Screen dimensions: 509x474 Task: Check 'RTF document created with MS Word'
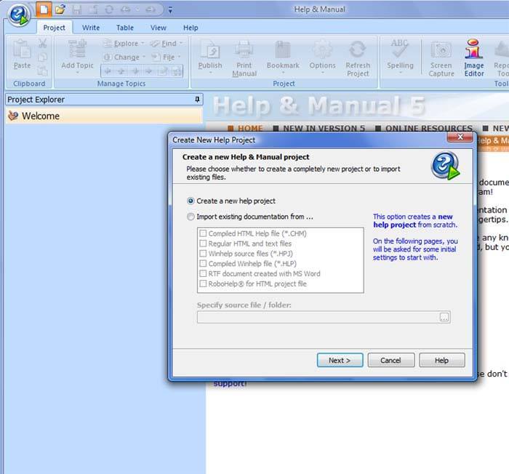(204, 274)
